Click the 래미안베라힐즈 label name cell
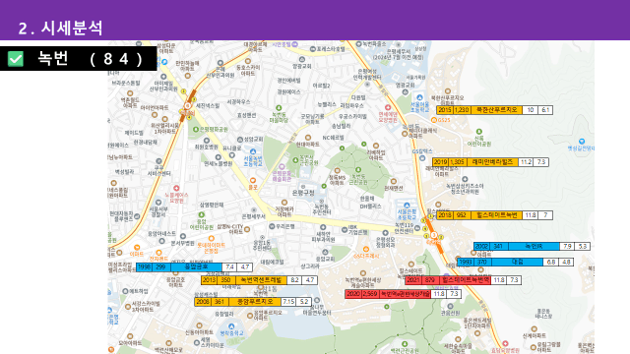The image size is (630, 354). pos(492,162)
